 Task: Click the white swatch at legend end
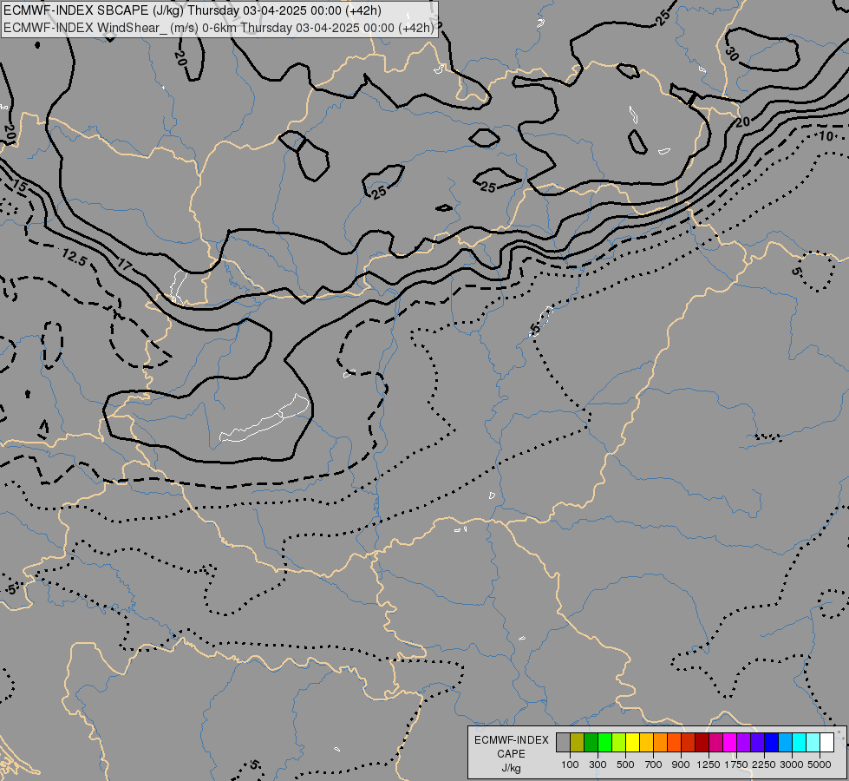click(x=827, y=743)
